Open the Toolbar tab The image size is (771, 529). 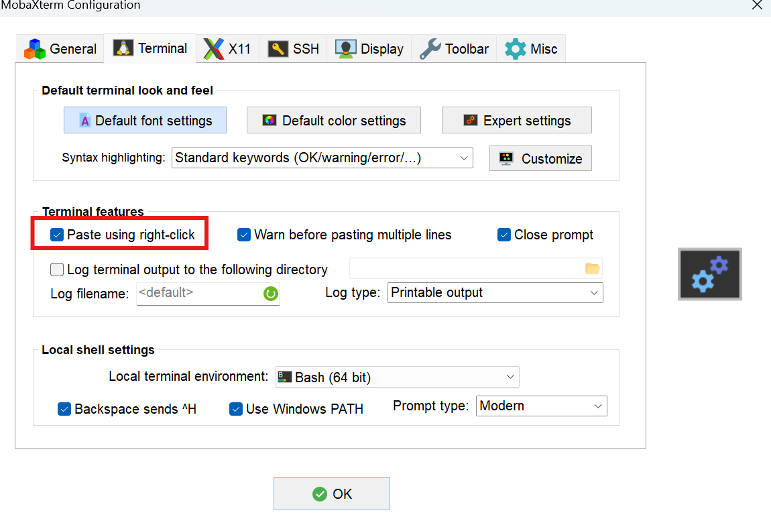(x=454, y=49)
